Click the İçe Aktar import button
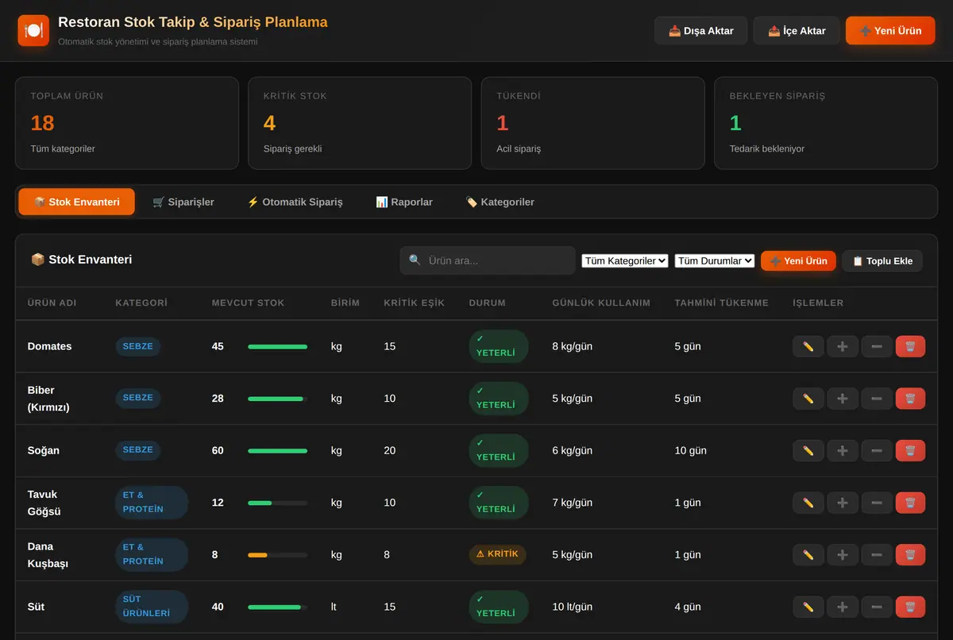The width and height of the screenshot is (953, 640). coord(797,30)
